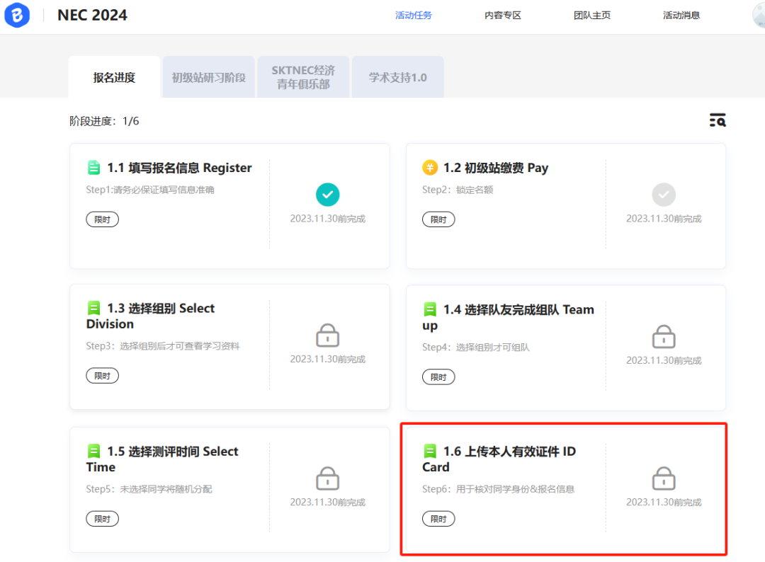Click the NEC 2024 title text
This screenshot has height=562, width=765.
click(92, 15)
